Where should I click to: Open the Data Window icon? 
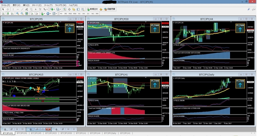coord(69,9)
